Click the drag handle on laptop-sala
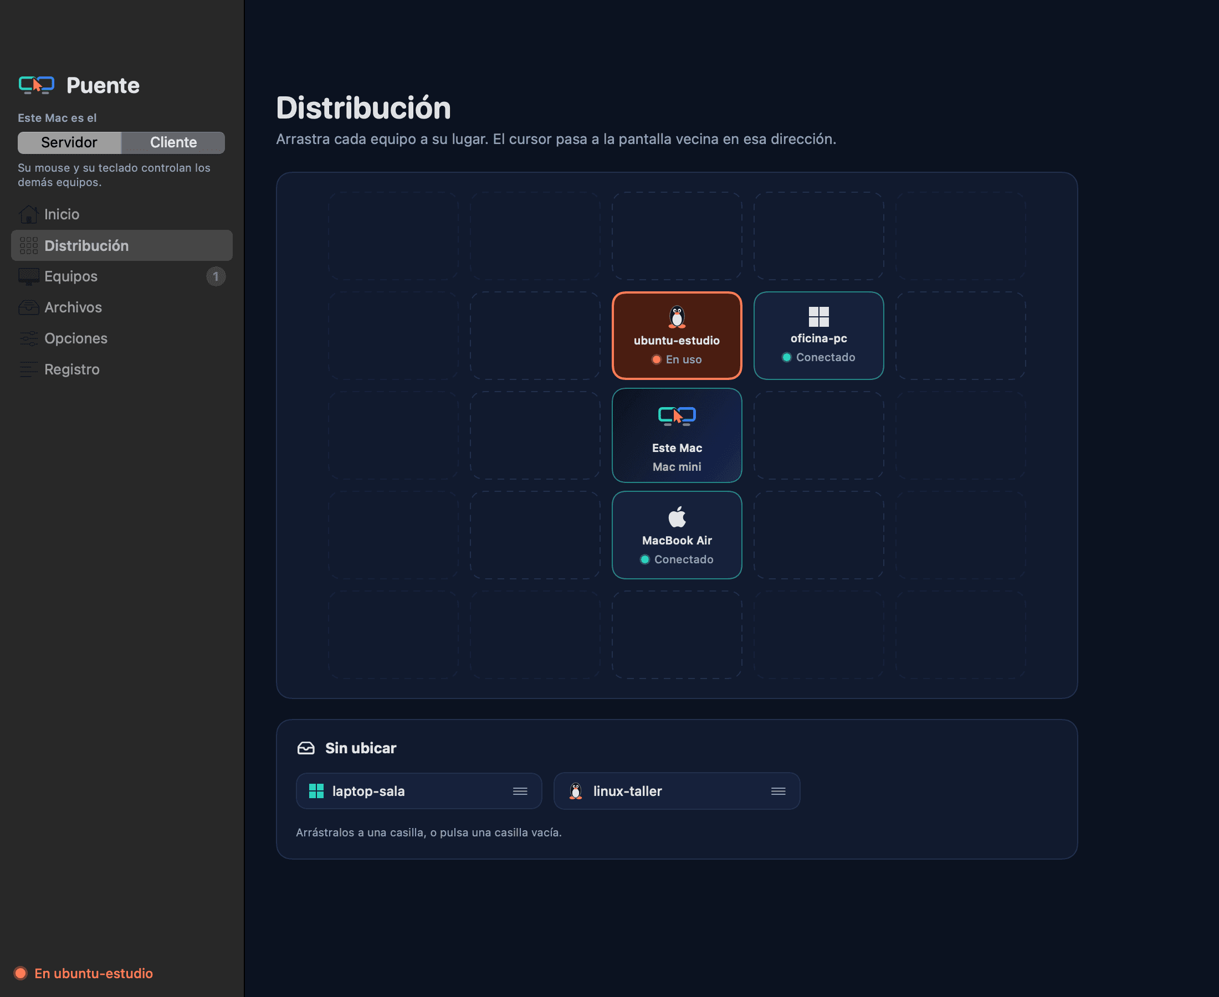The width and height of the screenshot is (1219, 997). (520, 791)
